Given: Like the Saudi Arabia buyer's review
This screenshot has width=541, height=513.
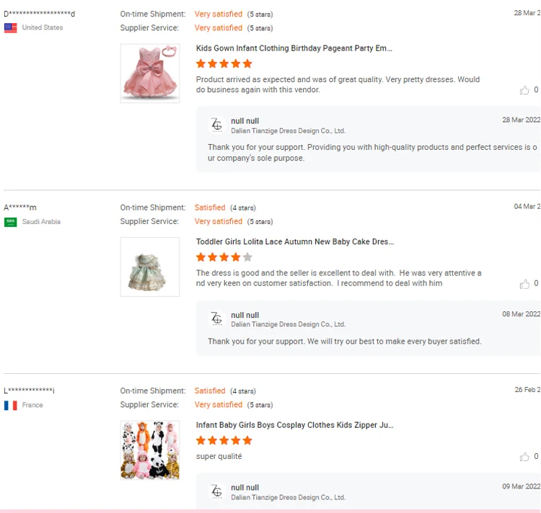Looking at the screenshot, I should tap(524, 284).
